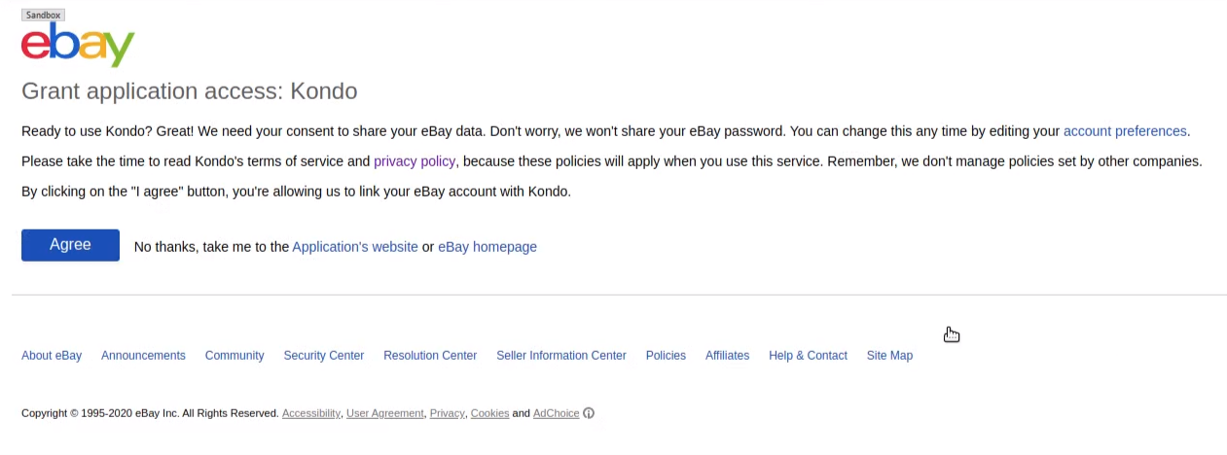
Task: Open the User Agreement link
Action: 385,413
